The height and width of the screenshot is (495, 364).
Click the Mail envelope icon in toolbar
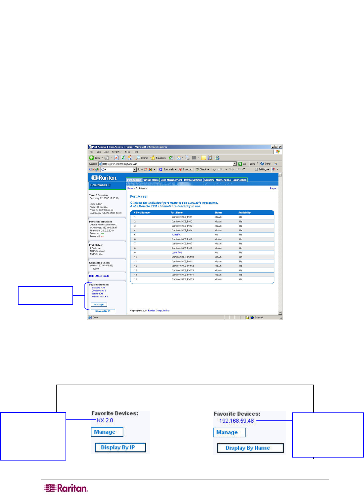pos(179,158)
